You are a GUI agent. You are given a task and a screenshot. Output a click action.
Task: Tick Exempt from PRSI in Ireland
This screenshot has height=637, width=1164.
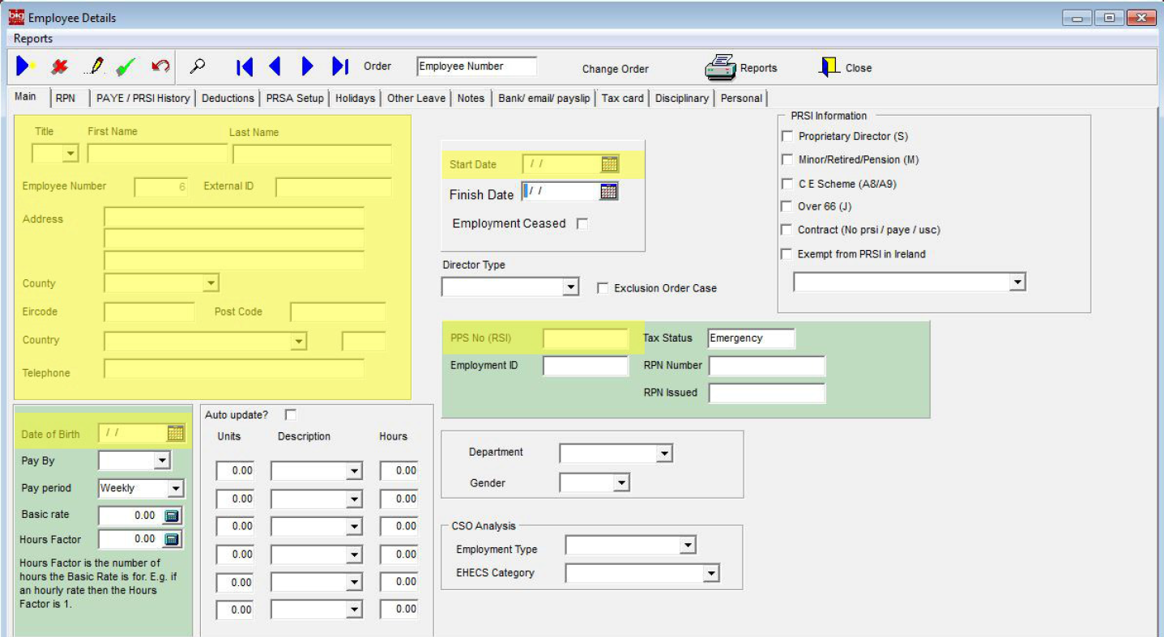787,254
